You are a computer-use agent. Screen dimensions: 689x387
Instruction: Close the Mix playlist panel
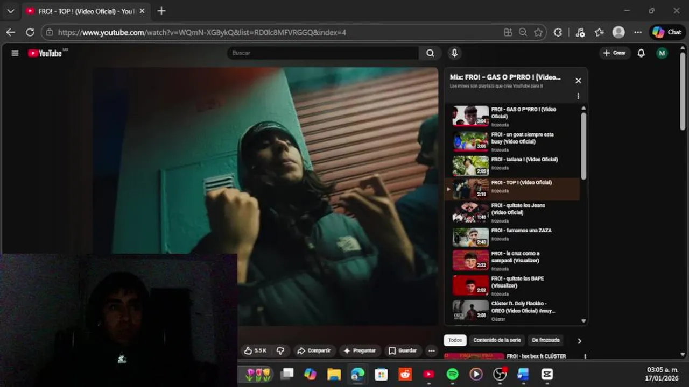click(x=578, y=81)
